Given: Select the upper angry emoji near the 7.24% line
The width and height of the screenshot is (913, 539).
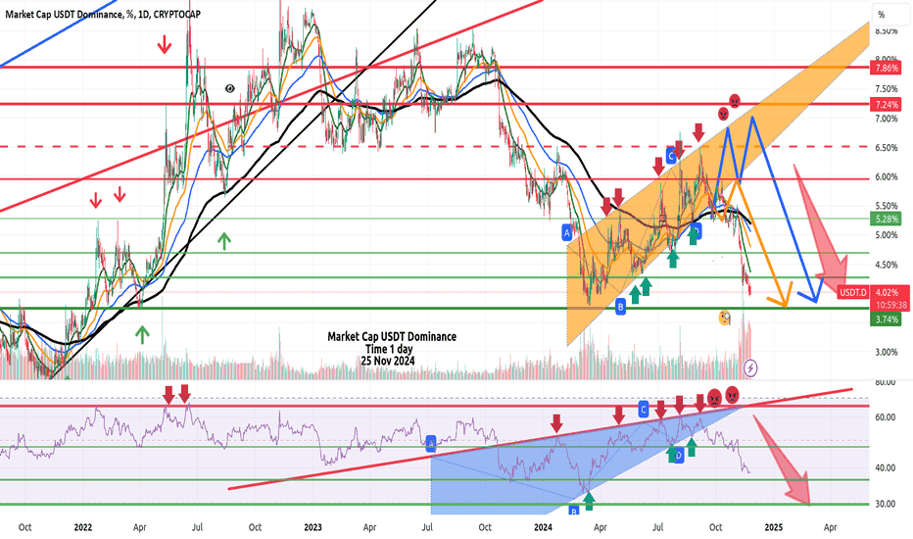Looking at the screenshot, I should pos(735,101).
